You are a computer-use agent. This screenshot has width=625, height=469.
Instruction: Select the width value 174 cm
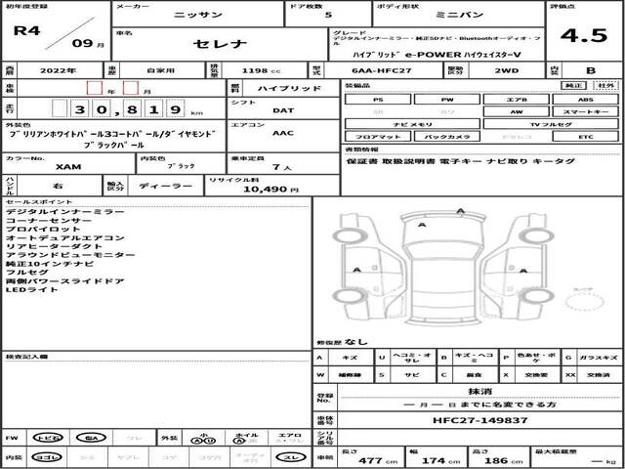coord(441,461)
